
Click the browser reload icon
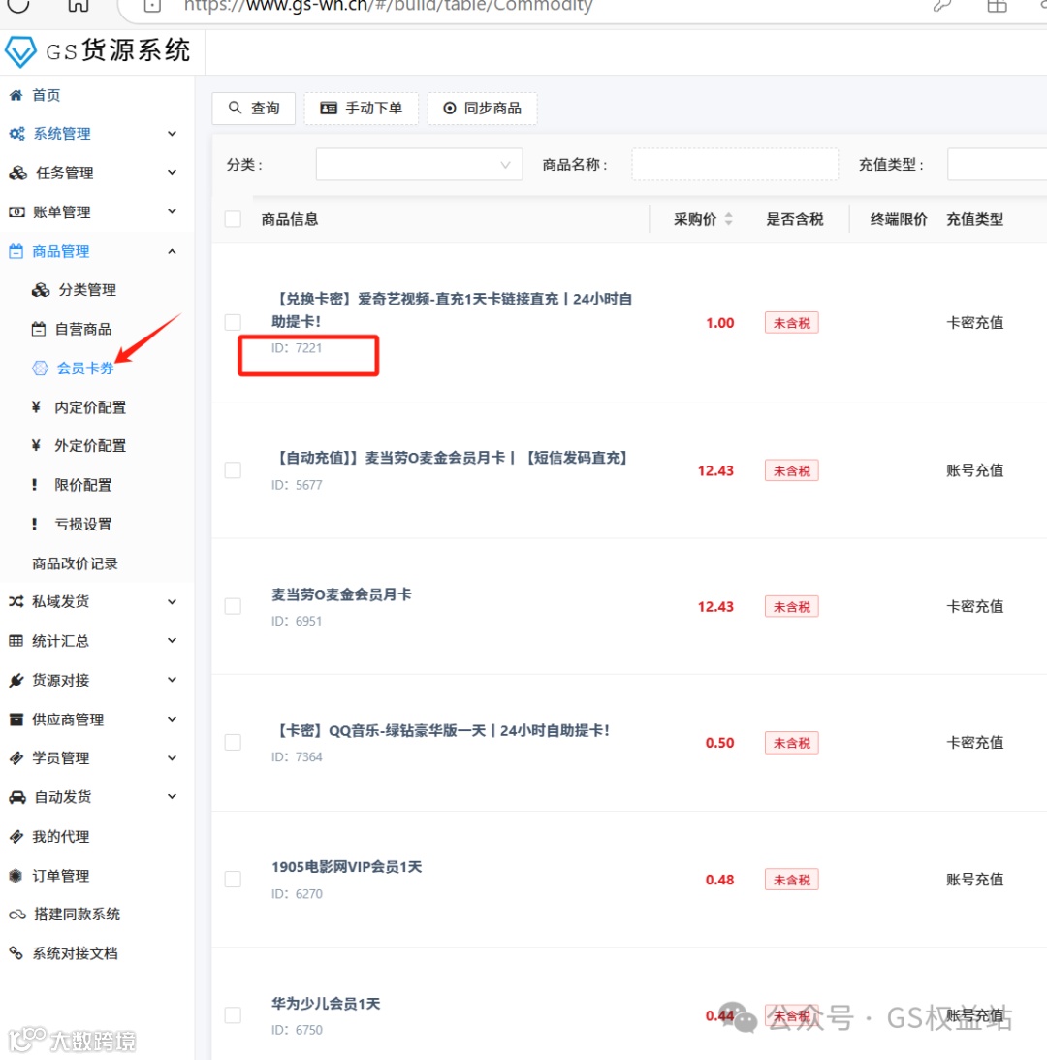pyautogui.click(x=18, y=6)
